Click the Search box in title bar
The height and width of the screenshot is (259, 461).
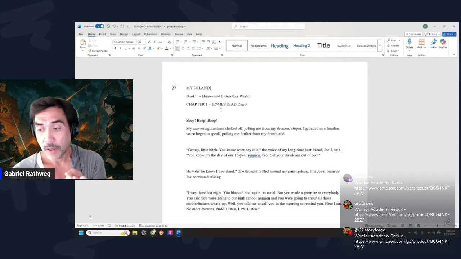point(268,26)
